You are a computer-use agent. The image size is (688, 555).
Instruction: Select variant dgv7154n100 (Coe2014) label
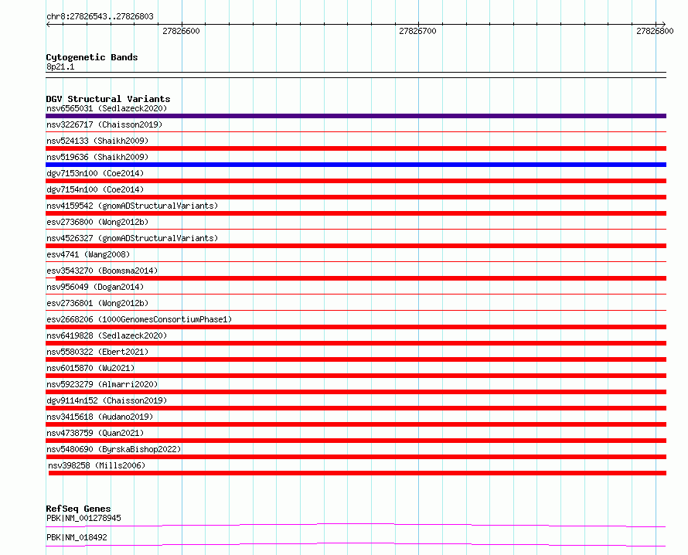pyautogui.click(x=95, y=189)
